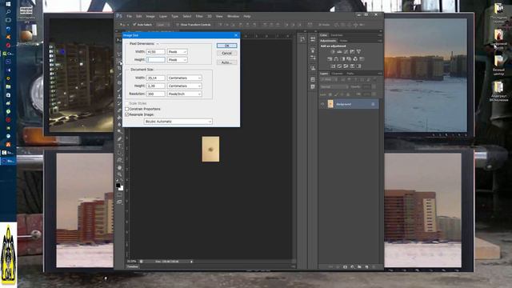Add an Exposure adjustment
The image size is (512, 288).
coord(352,52)
